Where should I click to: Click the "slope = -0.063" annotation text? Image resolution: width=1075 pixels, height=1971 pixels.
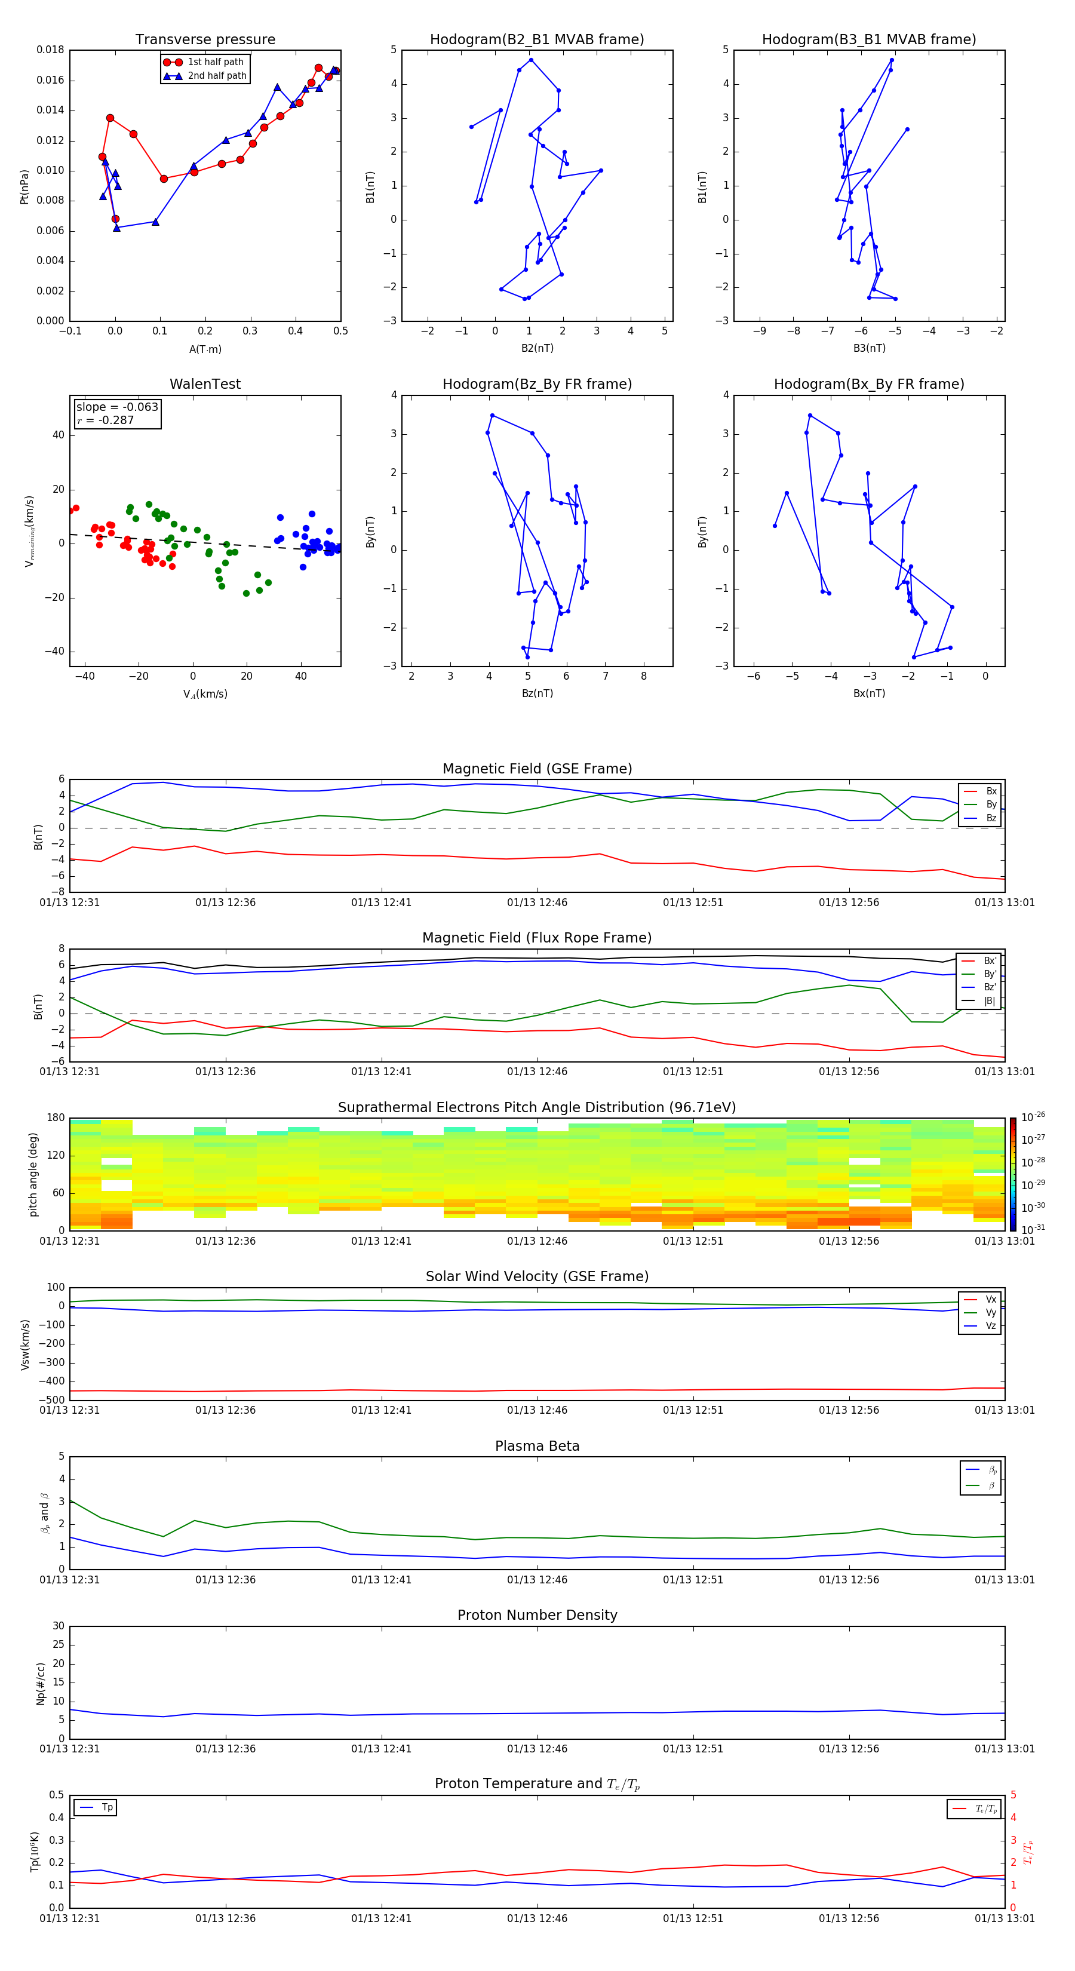(117, 407)
